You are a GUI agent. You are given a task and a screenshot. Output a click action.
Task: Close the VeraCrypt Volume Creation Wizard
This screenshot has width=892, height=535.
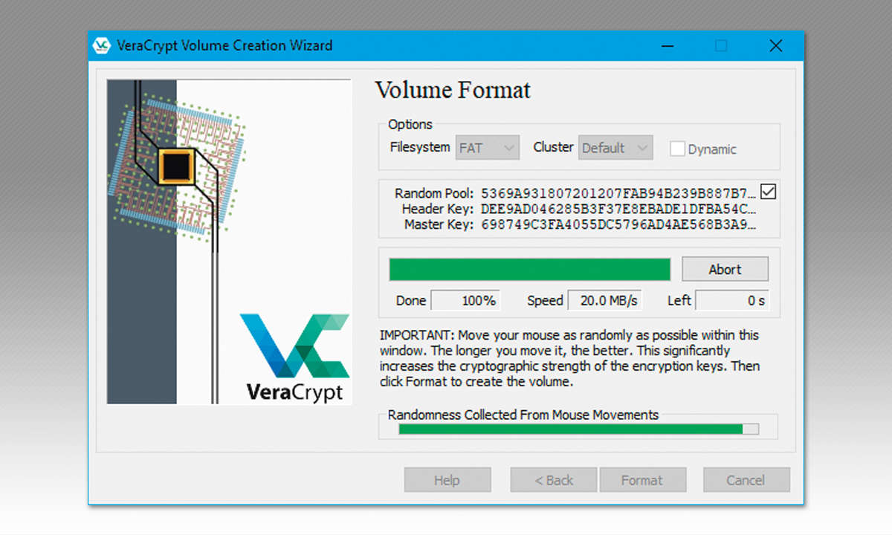[x=775, y=46]
